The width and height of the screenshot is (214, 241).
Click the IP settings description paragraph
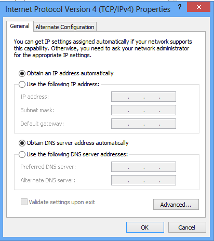[x=103, y=48]
